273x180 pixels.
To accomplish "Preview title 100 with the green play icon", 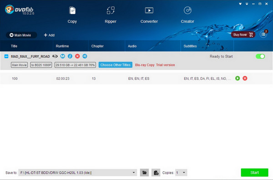I will pos(238,78).
